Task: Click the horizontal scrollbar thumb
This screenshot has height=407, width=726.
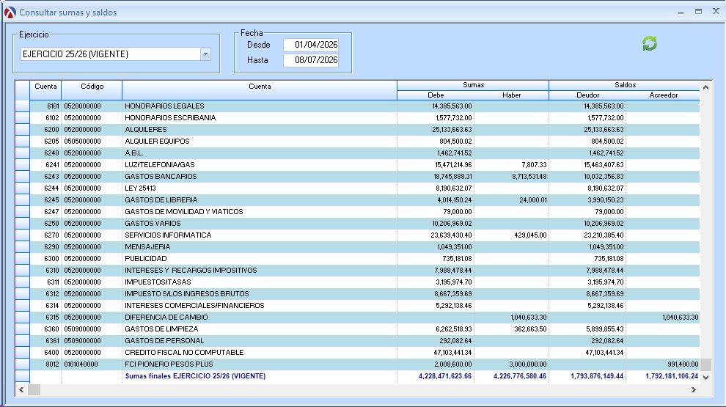Action: (x=34, y=390)
